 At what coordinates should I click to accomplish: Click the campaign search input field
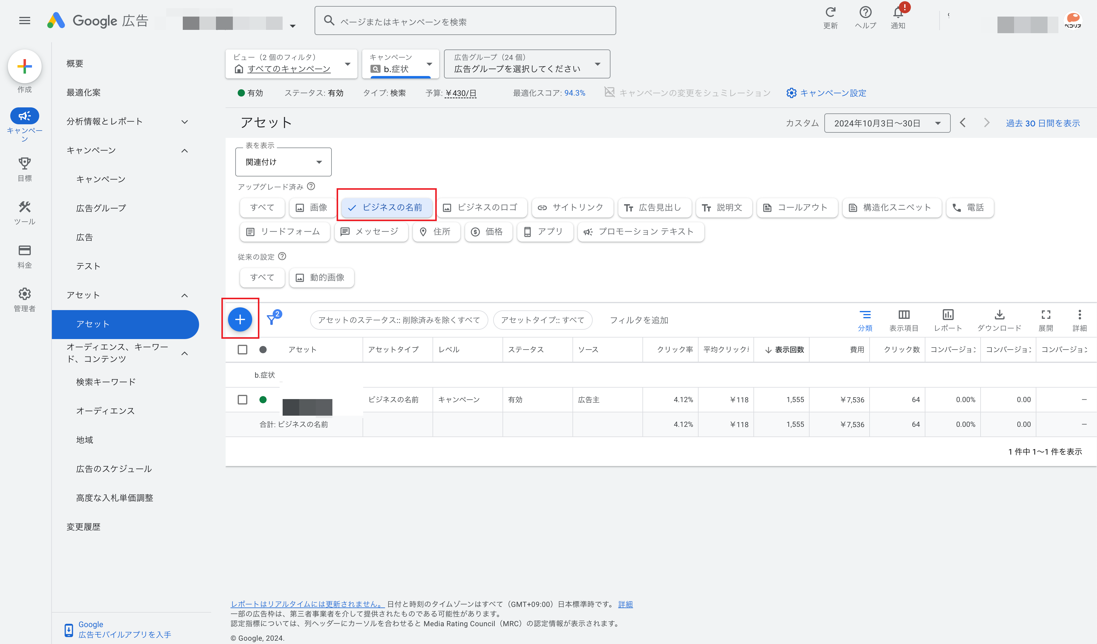[x=465, y=21]
